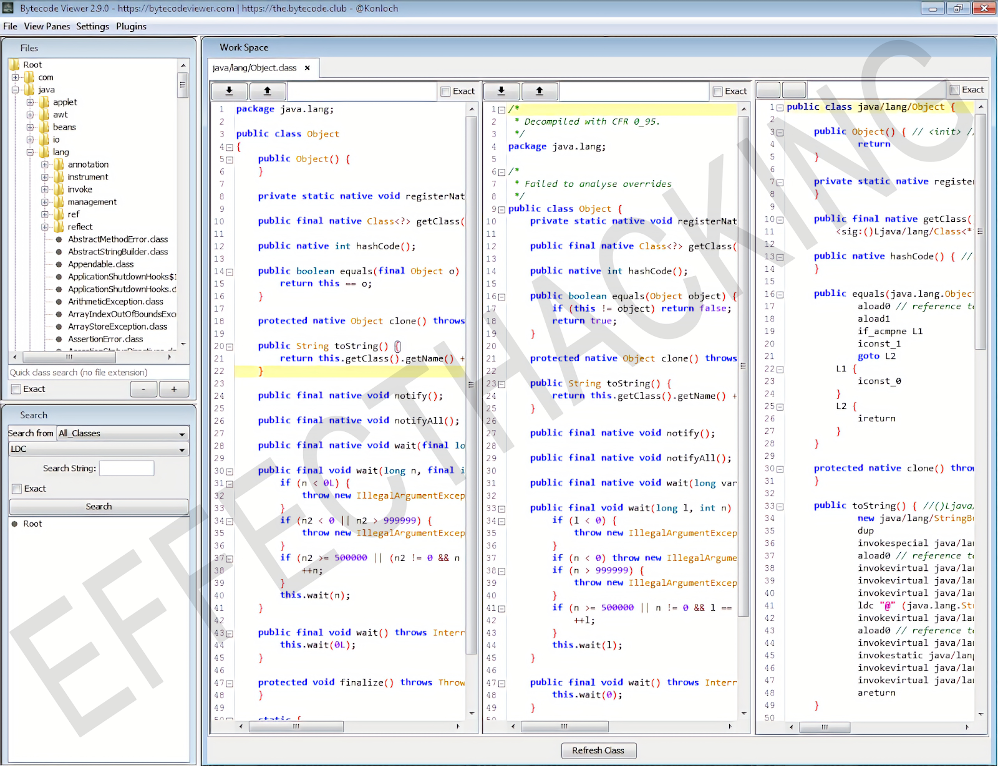Viewport: 998px width, 766px height.
Task: Click the Search button
Action: [99, 507]
